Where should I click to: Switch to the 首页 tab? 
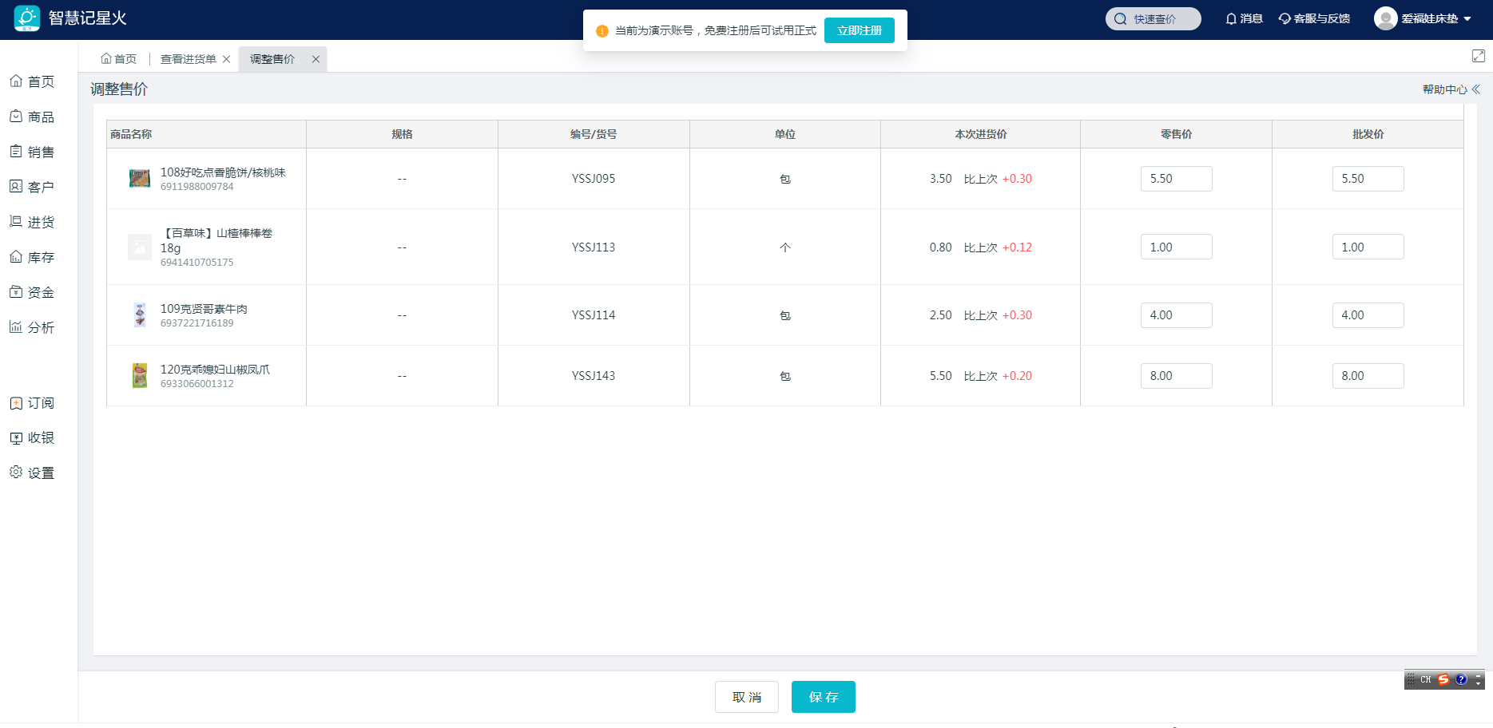point(118,59)
